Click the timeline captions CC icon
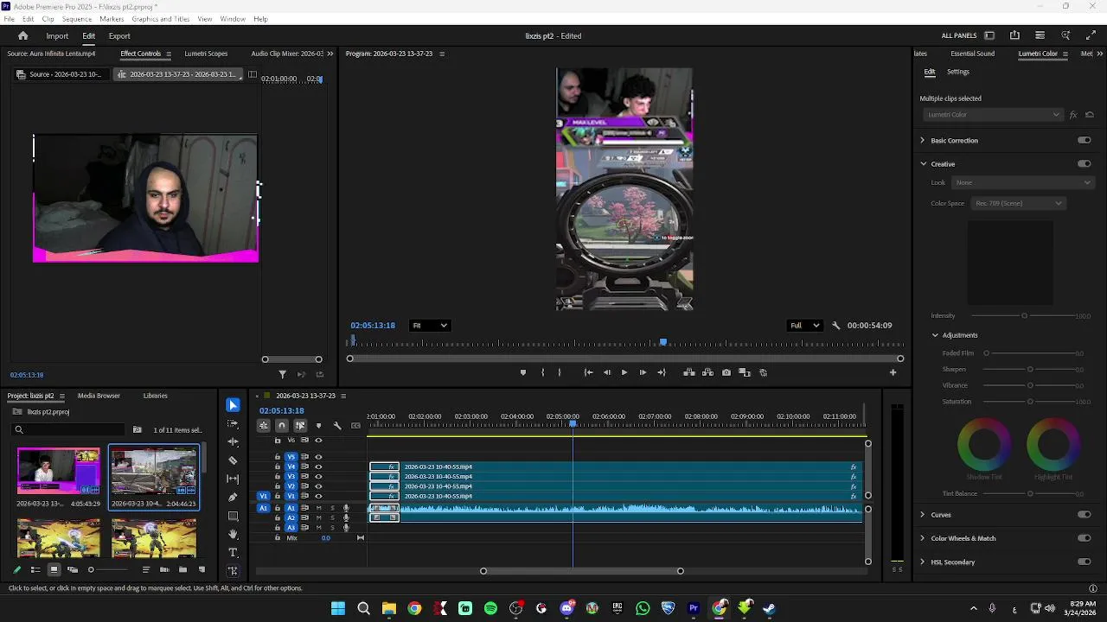Image resolution: width=1107 pixels, height=622 pixels. (x=355, y=425)
